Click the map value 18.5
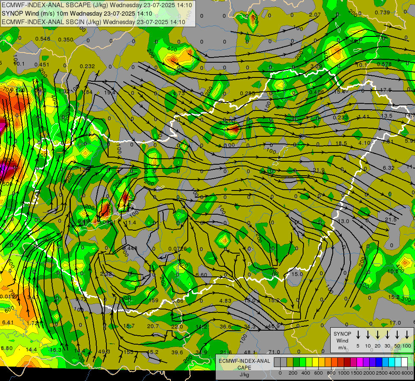 click(x=341, y=144)
